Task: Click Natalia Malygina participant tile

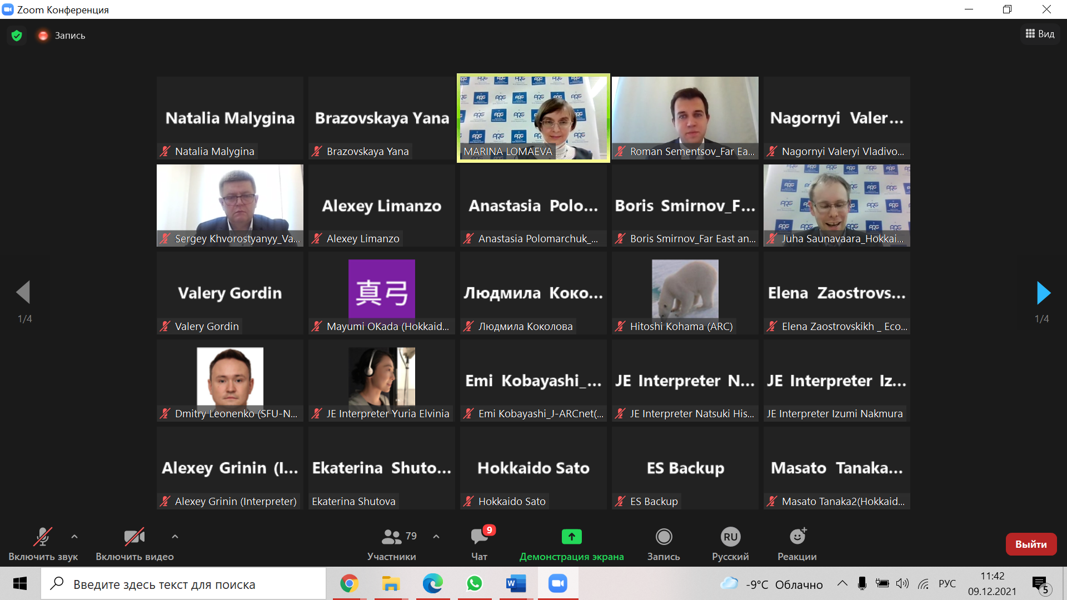Action: tap(230, 118)
